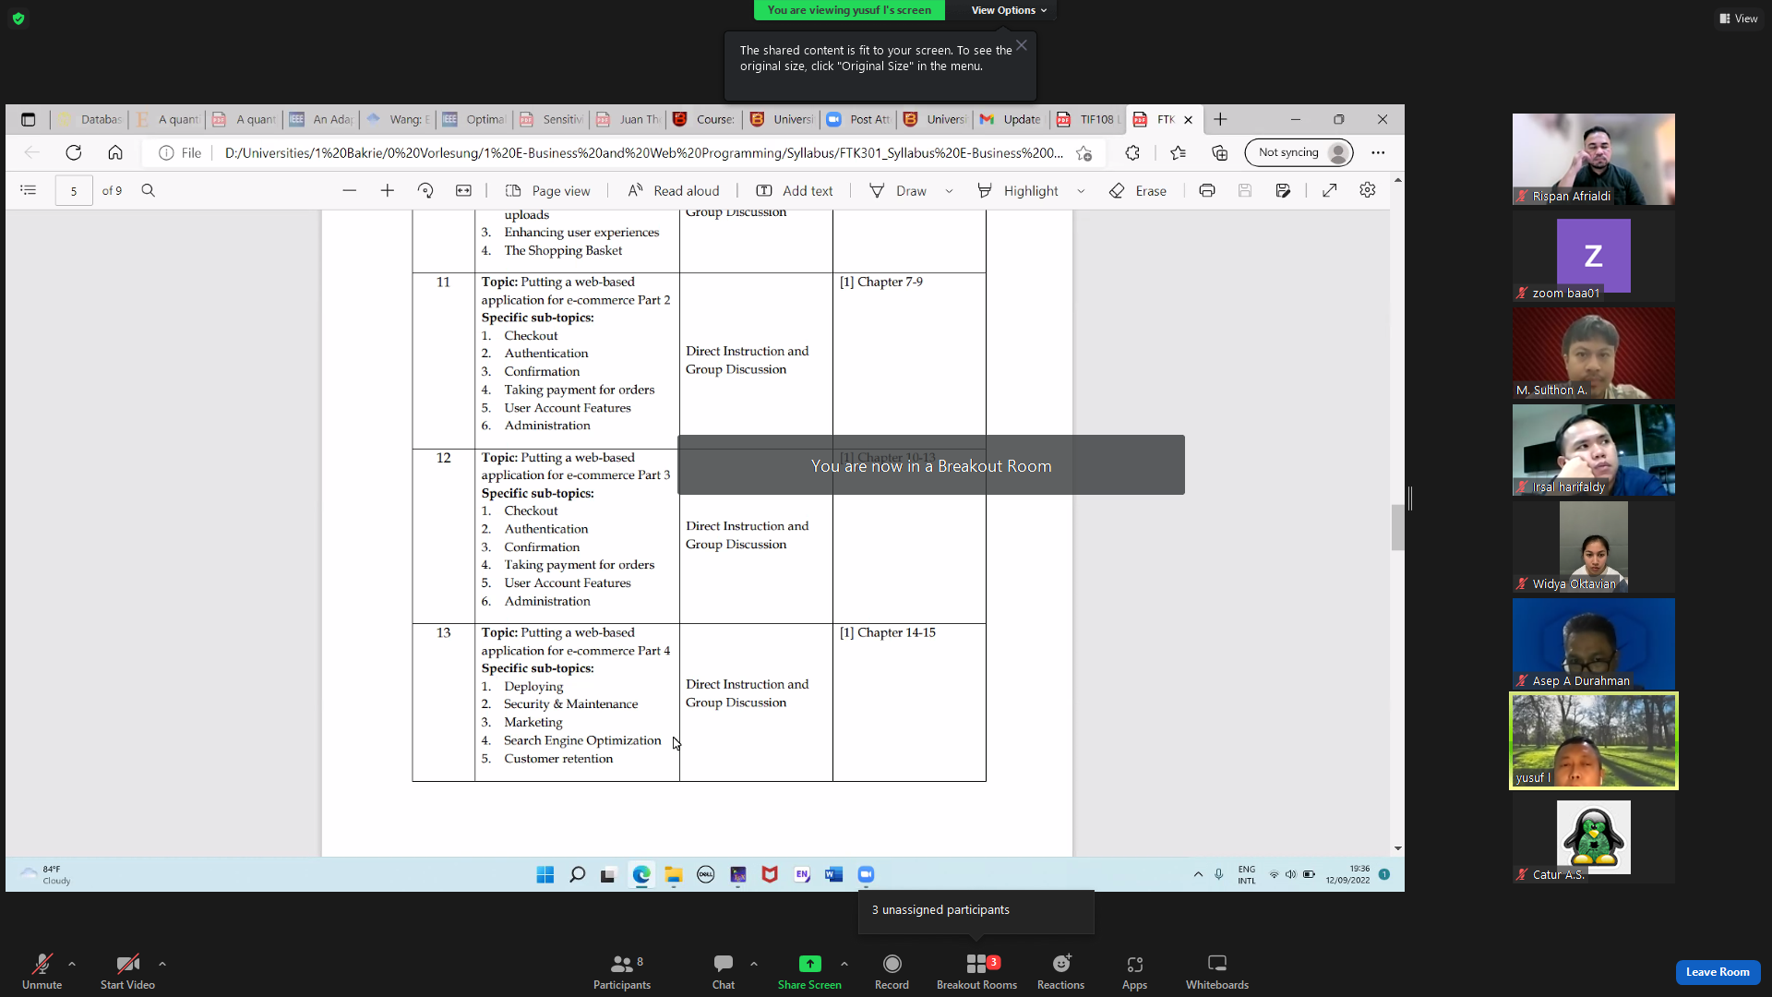Viewport: 1772px width, 997px height.
Task: Select yusuf l's video thumbnail
Action: [x=1593, y=740]
